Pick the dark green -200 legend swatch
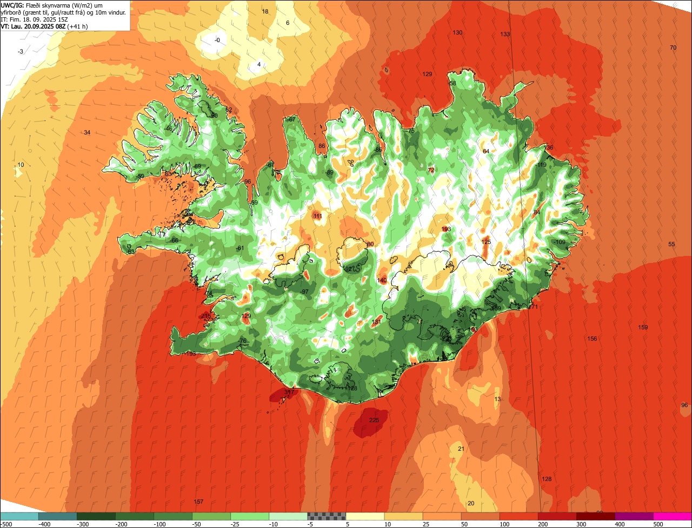Screen dimensions: 692x528 [134, 516]
